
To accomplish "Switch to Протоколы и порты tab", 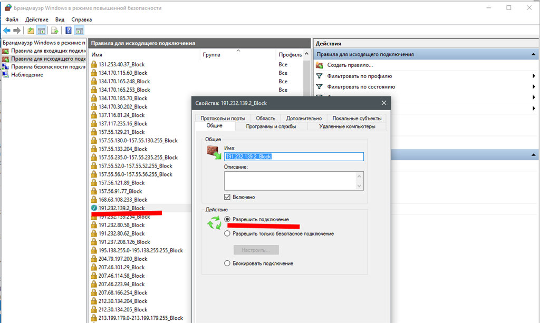I will click(223, 119).
